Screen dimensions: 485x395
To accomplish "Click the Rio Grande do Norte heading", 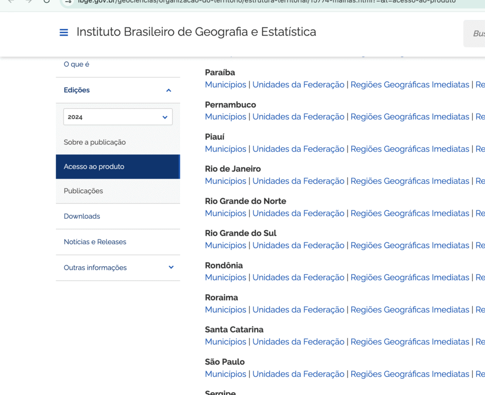I will coord(246,201).
